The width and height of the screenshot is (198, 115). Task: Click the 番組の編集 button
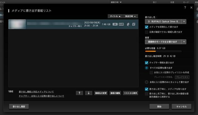tap(115, 93)
